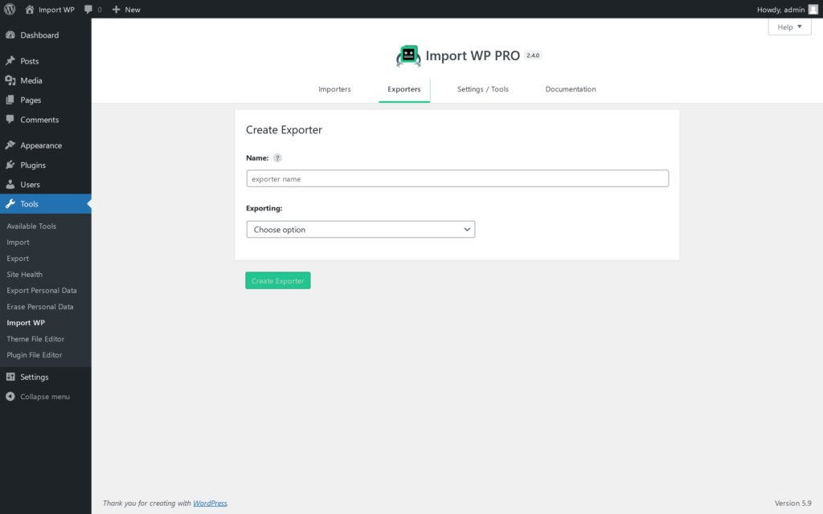Go to Site Health
The width and height of the screenshot is (823, 514).
pos(25,275)
